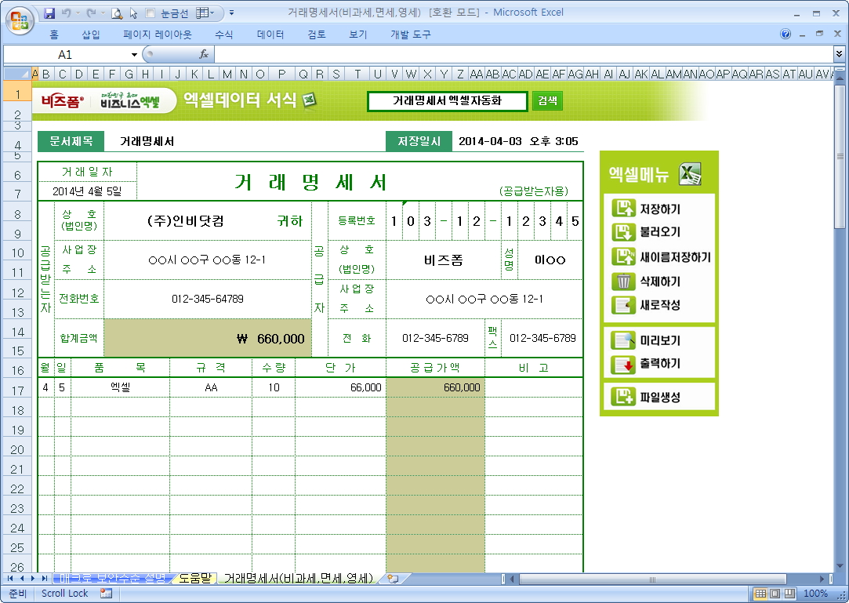The image size is (849, 603).
Task: Switch to Page Layout view in status bar
Action: click(x=775, y=594)
